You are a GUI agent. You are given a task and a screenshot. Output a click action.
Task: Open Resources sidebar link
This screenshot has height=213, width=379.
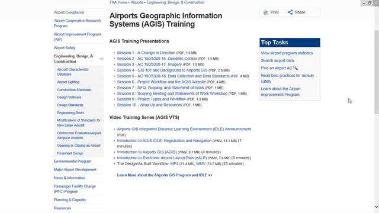click(x=62, y=208)
